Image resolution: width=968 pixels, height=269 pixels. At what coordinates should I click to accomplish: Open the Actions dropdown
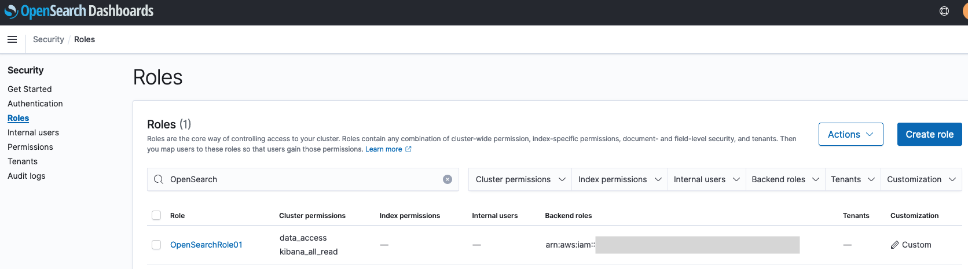(x=850, y=134)
